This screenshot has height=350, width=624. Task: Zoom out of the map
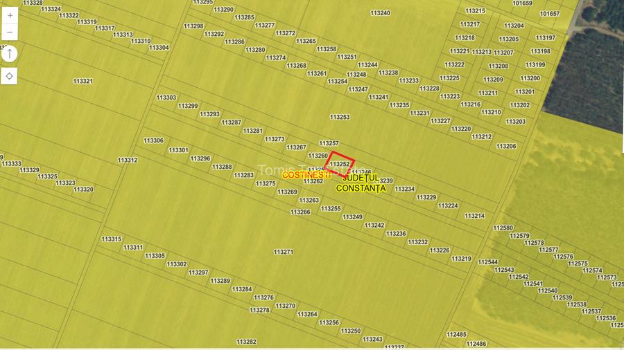click(x=9, y=32)
